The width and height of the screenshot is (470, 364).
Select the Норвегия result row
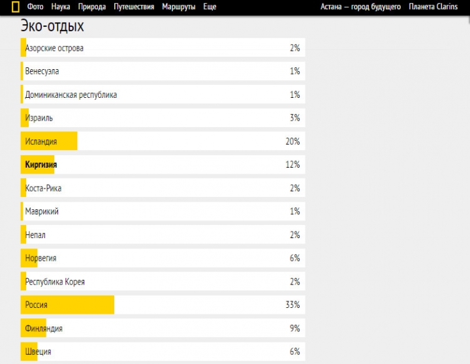coord(163,258)
